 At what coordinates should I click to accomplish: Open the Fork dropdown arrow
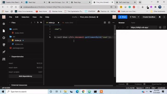(138, 17)
